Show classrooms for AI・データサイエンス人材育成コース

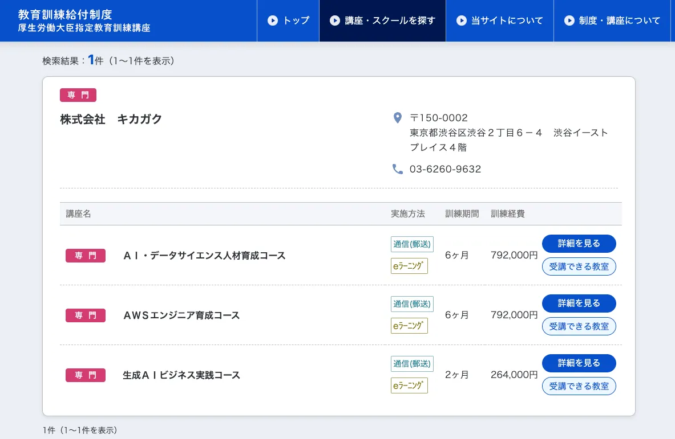point(579,266)
